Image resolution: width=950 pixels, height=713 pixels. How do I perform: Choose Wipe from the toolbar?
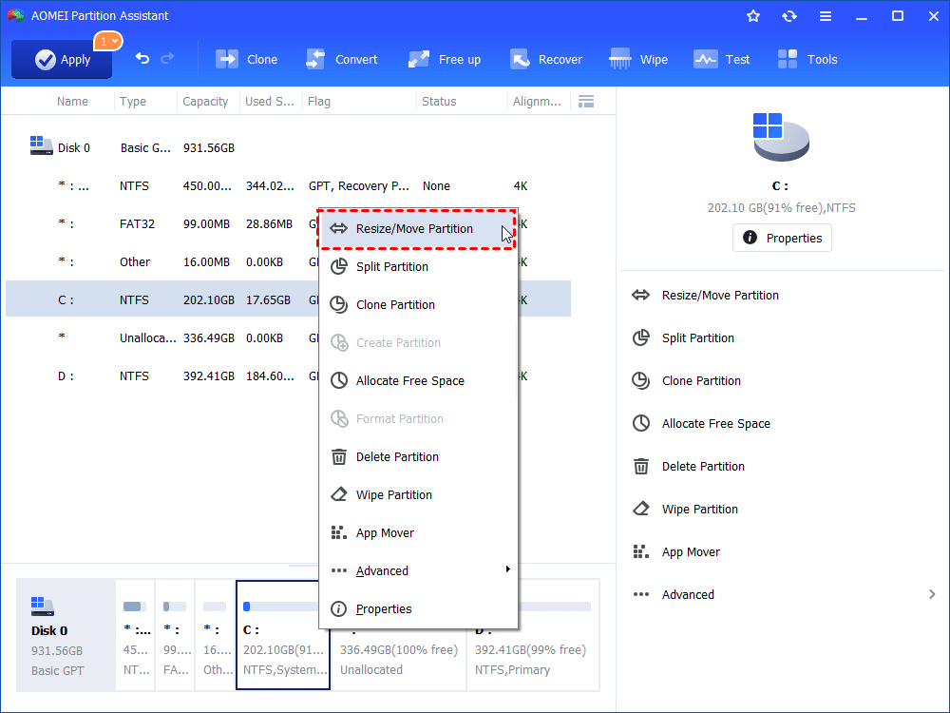click(x=638, y=59)
